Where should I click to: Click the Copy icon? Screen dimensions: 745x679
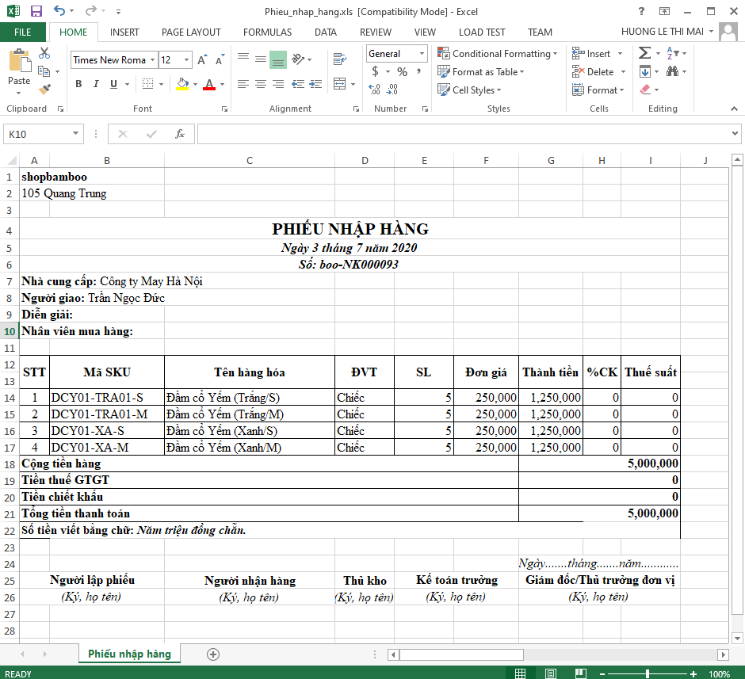(44, 71)
